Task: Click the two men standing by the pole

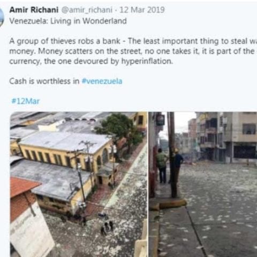Action: [170, 165]
